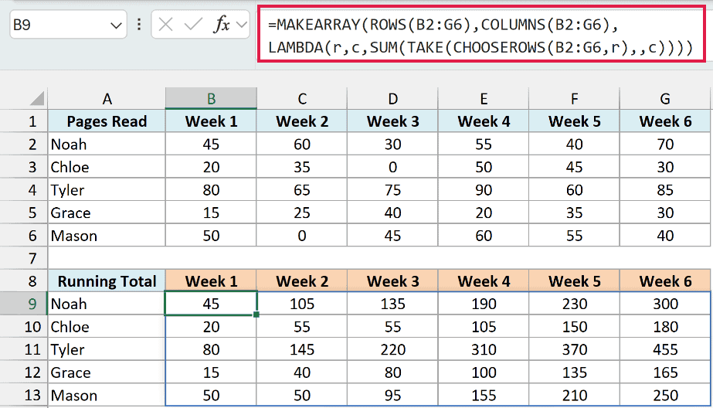Screen dimensions: 713x408
Task: Click 'Week 5' cell in row 8
Action: (x=574, y=280)
